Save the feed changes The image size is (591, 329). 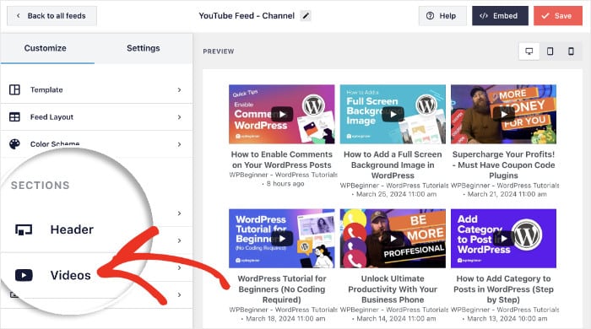point(558,16)
